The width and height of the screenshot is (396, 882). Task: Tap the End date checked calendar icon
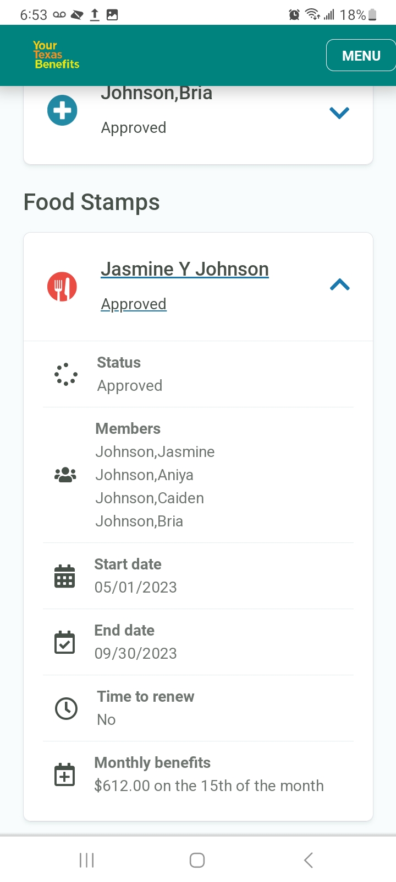pyautogui.click(x=65, y=642)
